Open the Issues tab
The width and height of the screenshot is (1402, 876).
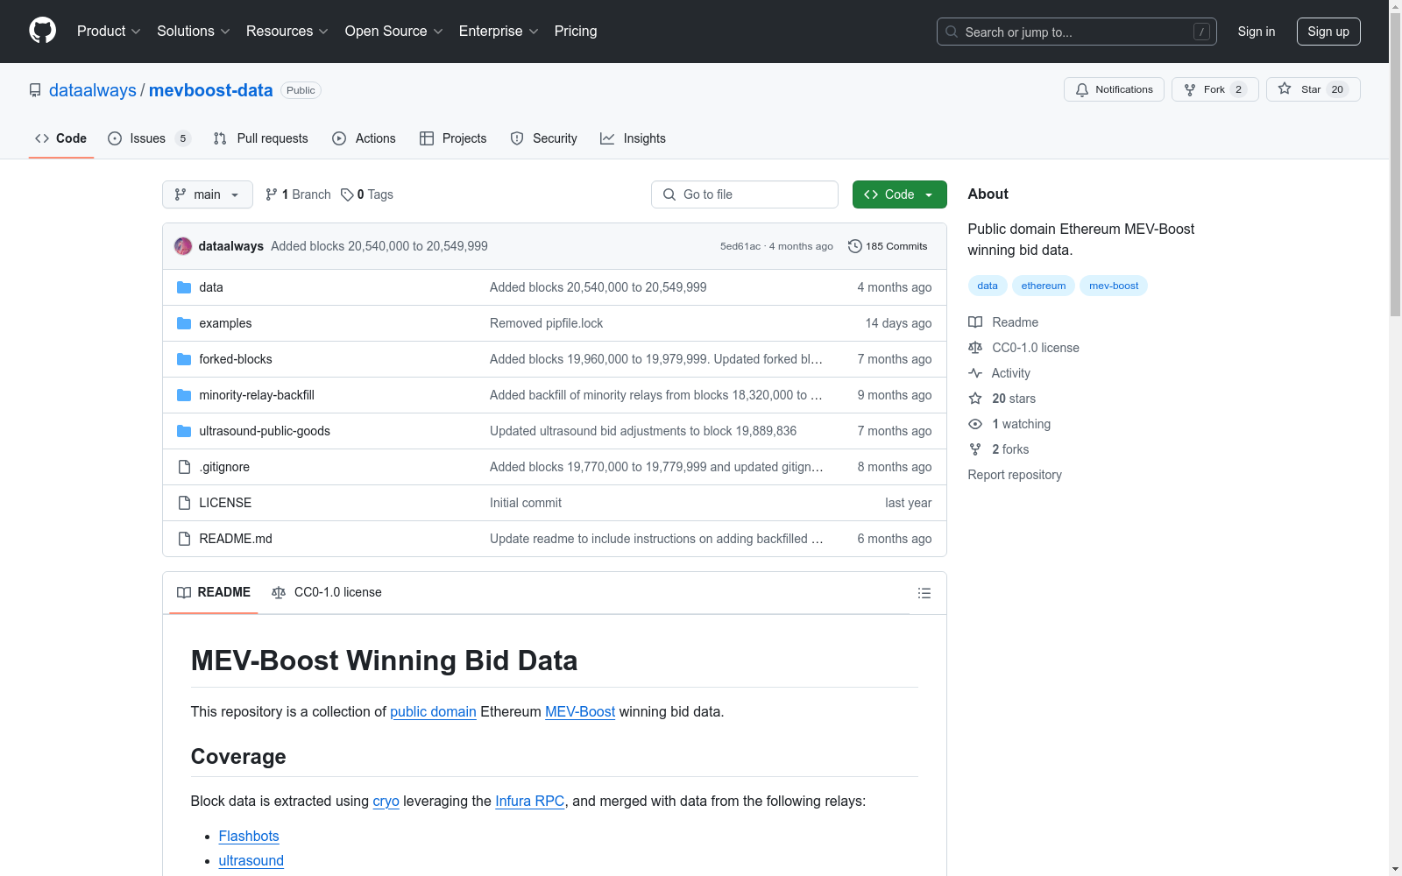(149, 138)
